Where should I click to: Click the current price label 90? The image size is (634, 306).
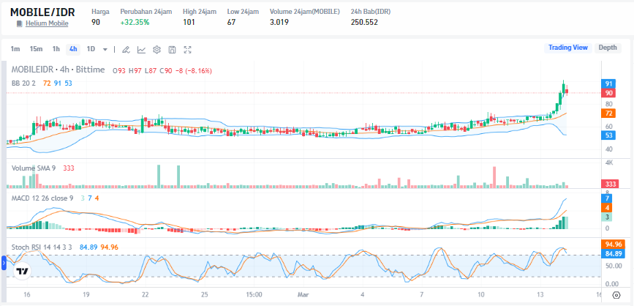(608, 93)
